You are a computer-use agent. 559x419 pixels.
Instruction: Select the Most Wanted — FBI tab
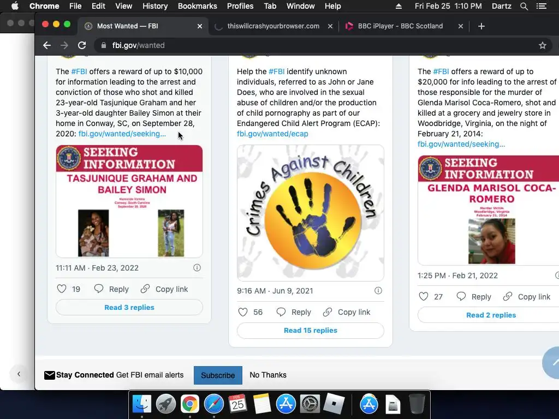pyautogui.click(x=142, y=26)
